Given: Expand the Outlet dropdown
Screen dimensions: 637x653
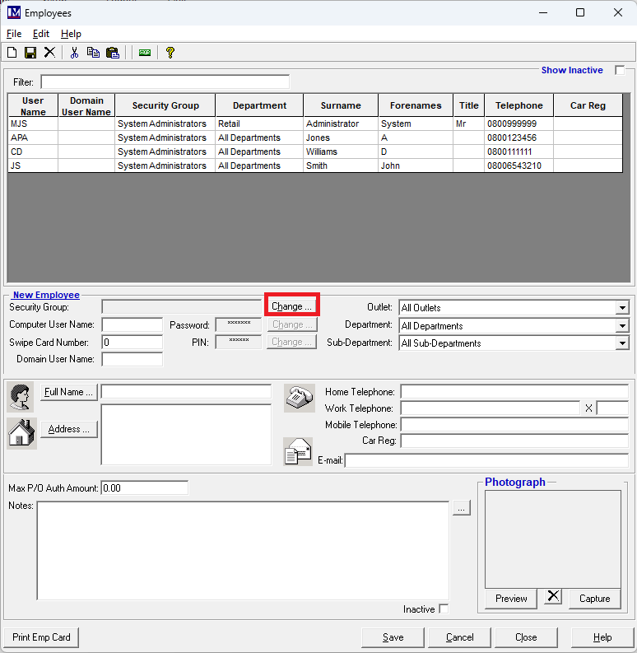Looking at the screenshot, I should tap(621, 308).
